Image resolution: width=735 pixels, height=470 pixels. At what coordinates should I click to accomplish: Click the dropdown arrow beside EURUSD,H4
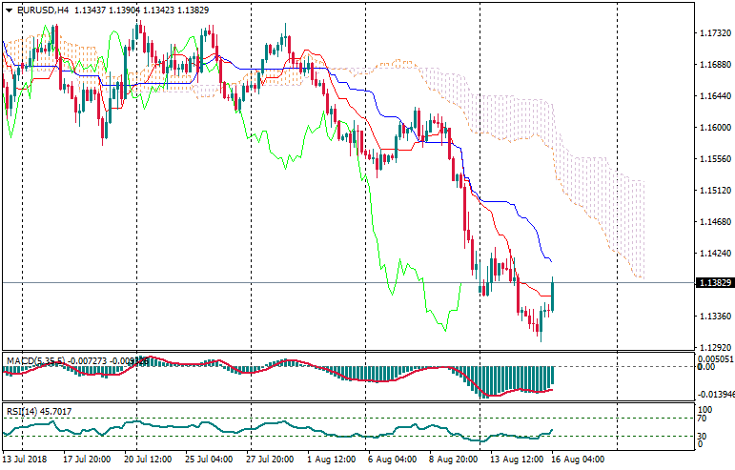point(8,10)
